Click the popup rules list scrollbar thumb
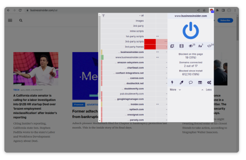This screenshot has width=246, height=160. pos(99,58)
